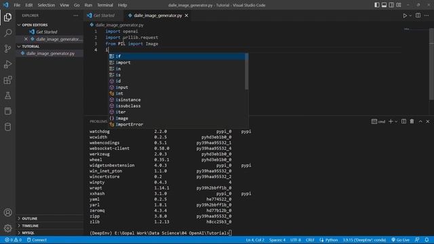Start Go Live server in status bar
The height and width of the screenshot is (244, 434).
click(x=401, y=240)
